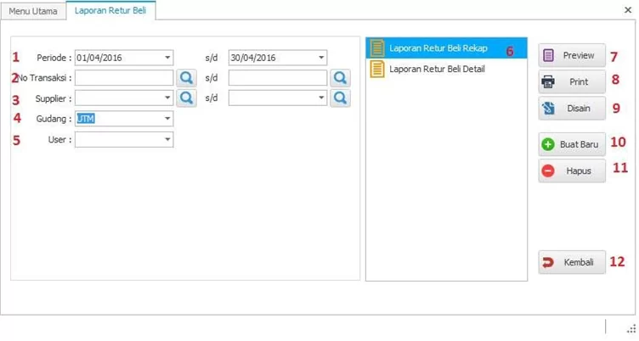Click the Laporan Retur Beli tab
Screen dimensions: 639x341
[x=110, y=10]
